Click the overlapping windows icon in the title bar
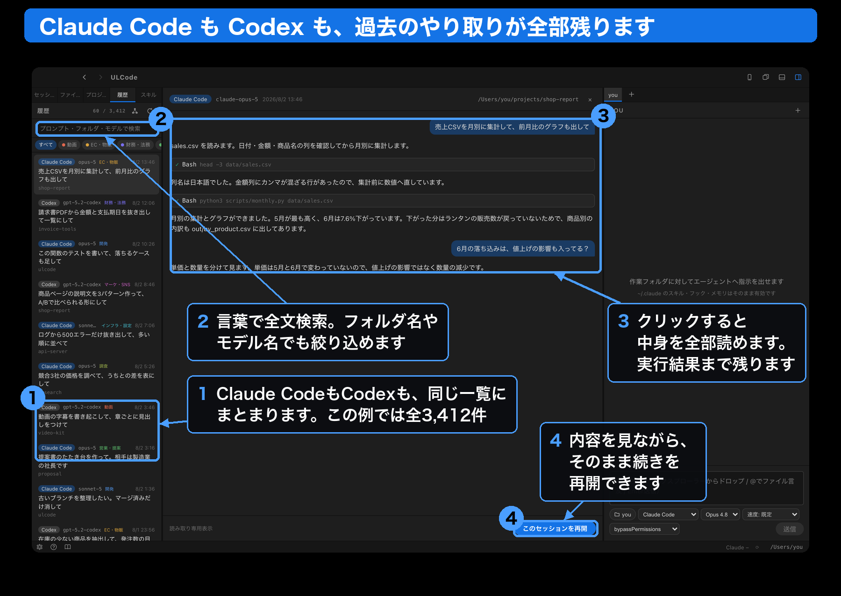The image size is (841, 596). coord(766,77)
